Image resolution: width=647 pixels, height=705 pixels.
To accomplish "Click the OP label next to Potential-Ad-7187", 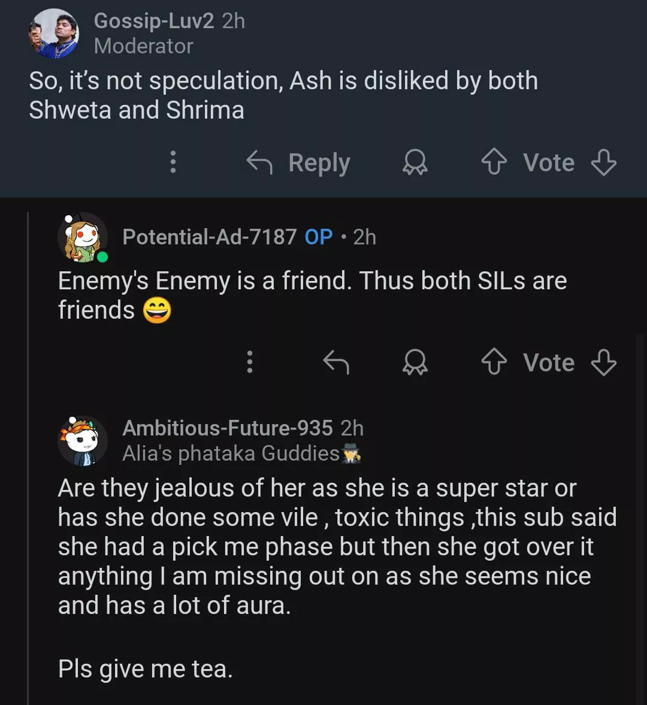I will (x=318, y=237).
